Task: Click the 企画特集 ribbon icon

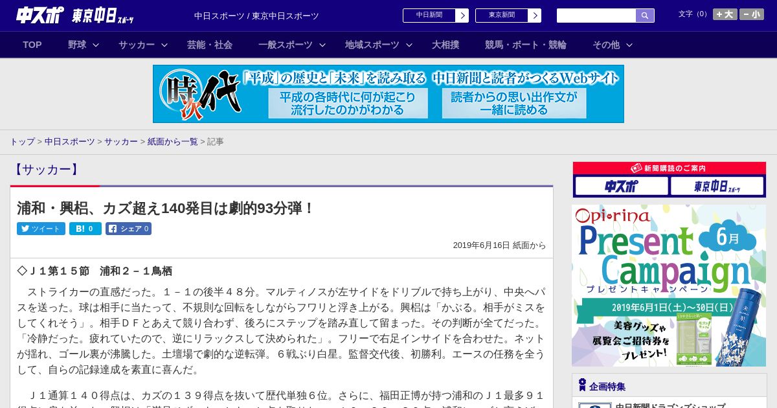Action: click(x=582, y=385)
